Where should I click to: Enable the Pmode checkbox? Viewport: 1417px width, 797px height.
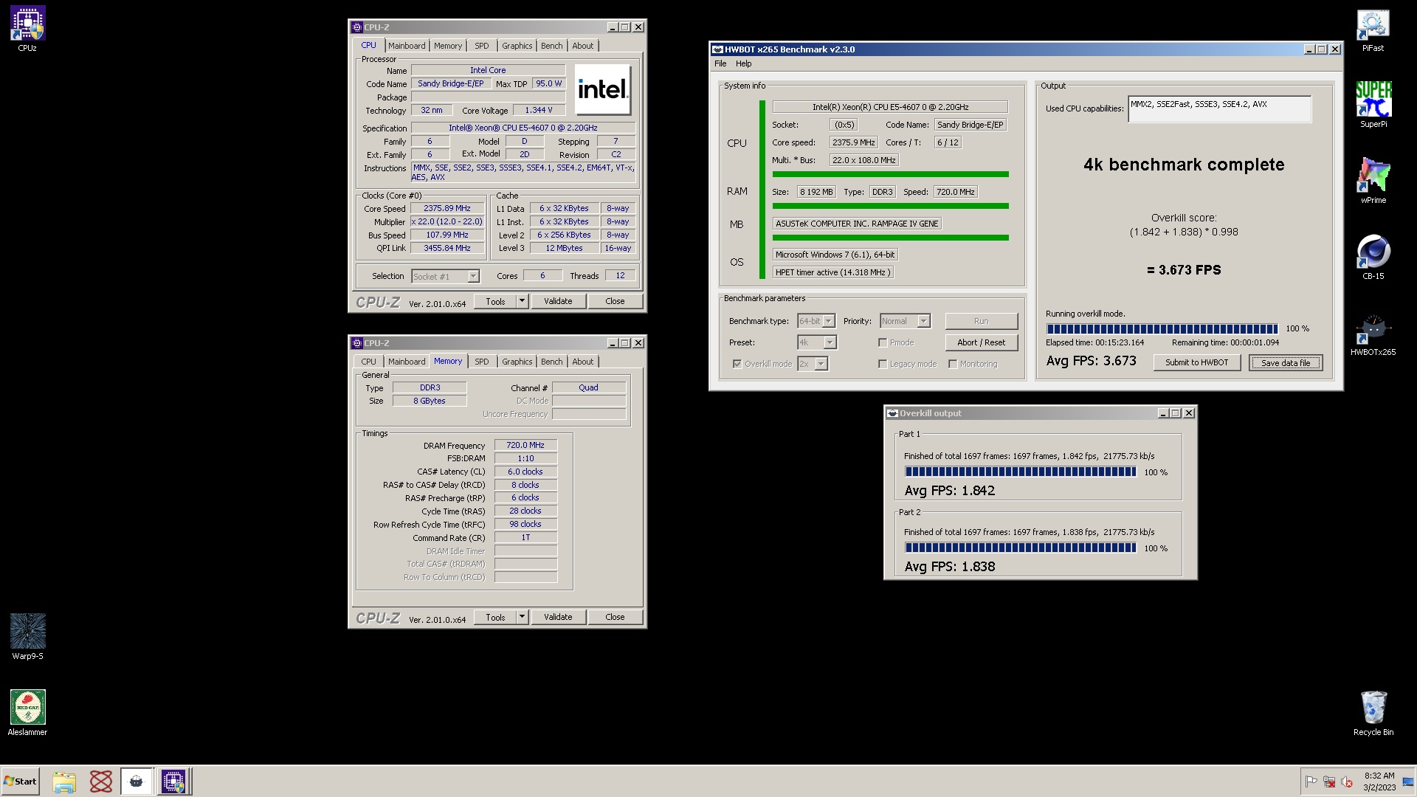883,342
